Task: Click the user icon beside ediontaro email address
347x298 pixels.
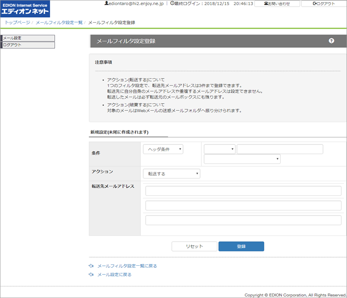Action: coord(107,4)
